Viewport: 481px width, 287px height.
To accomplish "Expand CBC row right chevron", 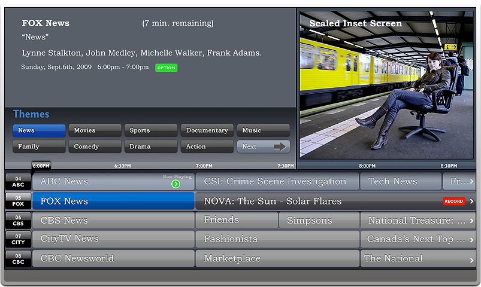I will pos(471,261).
